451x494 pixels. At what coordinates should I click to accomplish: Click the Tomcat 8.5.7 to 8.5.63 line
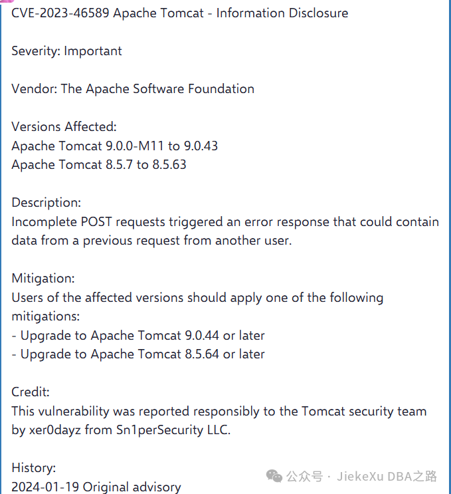99,164
